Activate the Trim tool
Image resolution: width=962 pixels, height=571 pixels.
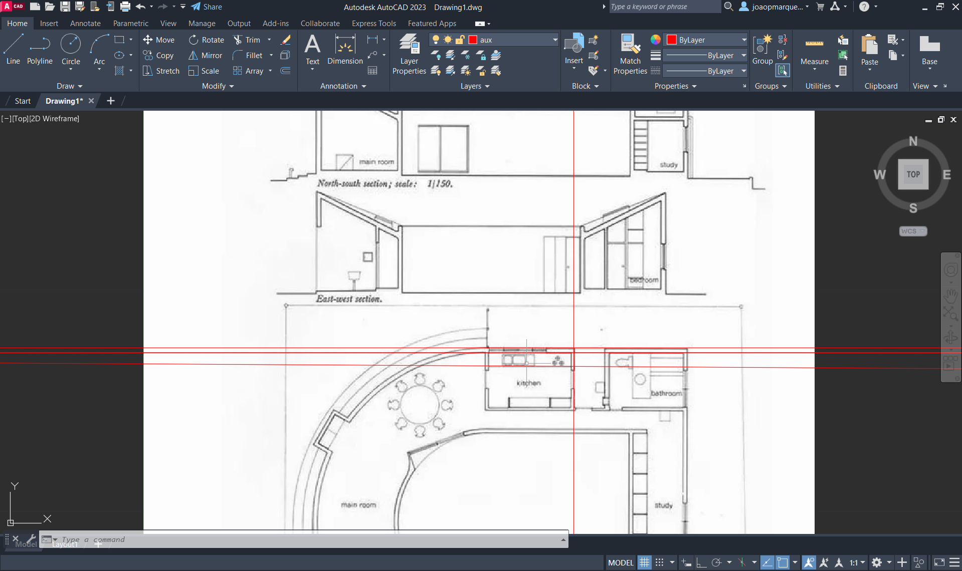pos(238,40)
